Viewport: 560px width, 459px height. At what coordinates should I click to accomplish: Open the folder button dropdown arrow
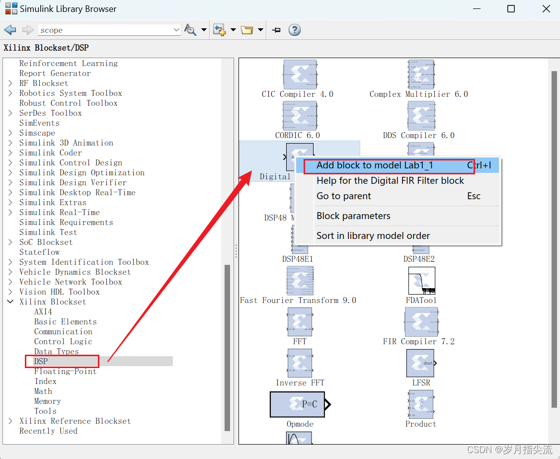pyautogui.click(x=260, y=30)
